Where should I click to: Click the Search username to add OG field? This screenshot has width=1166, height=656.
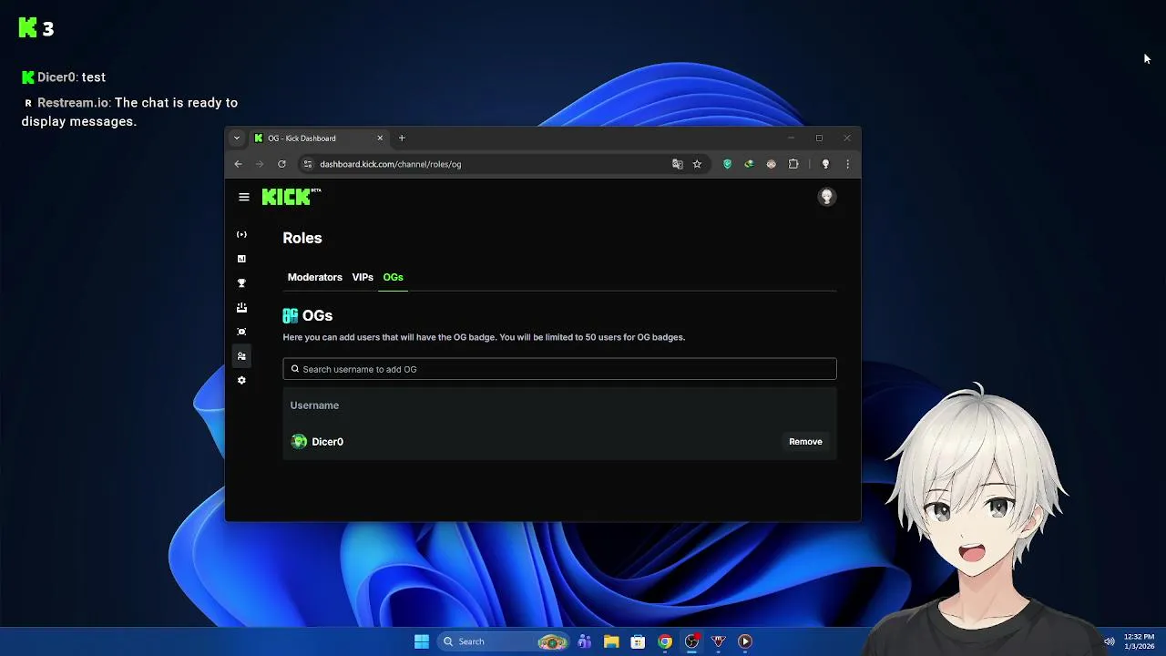coord(559,369)
